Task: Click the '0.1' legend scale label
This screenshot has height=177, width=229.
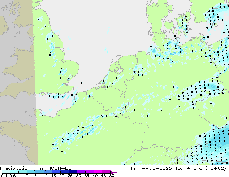Action: (x=4, y=176)
